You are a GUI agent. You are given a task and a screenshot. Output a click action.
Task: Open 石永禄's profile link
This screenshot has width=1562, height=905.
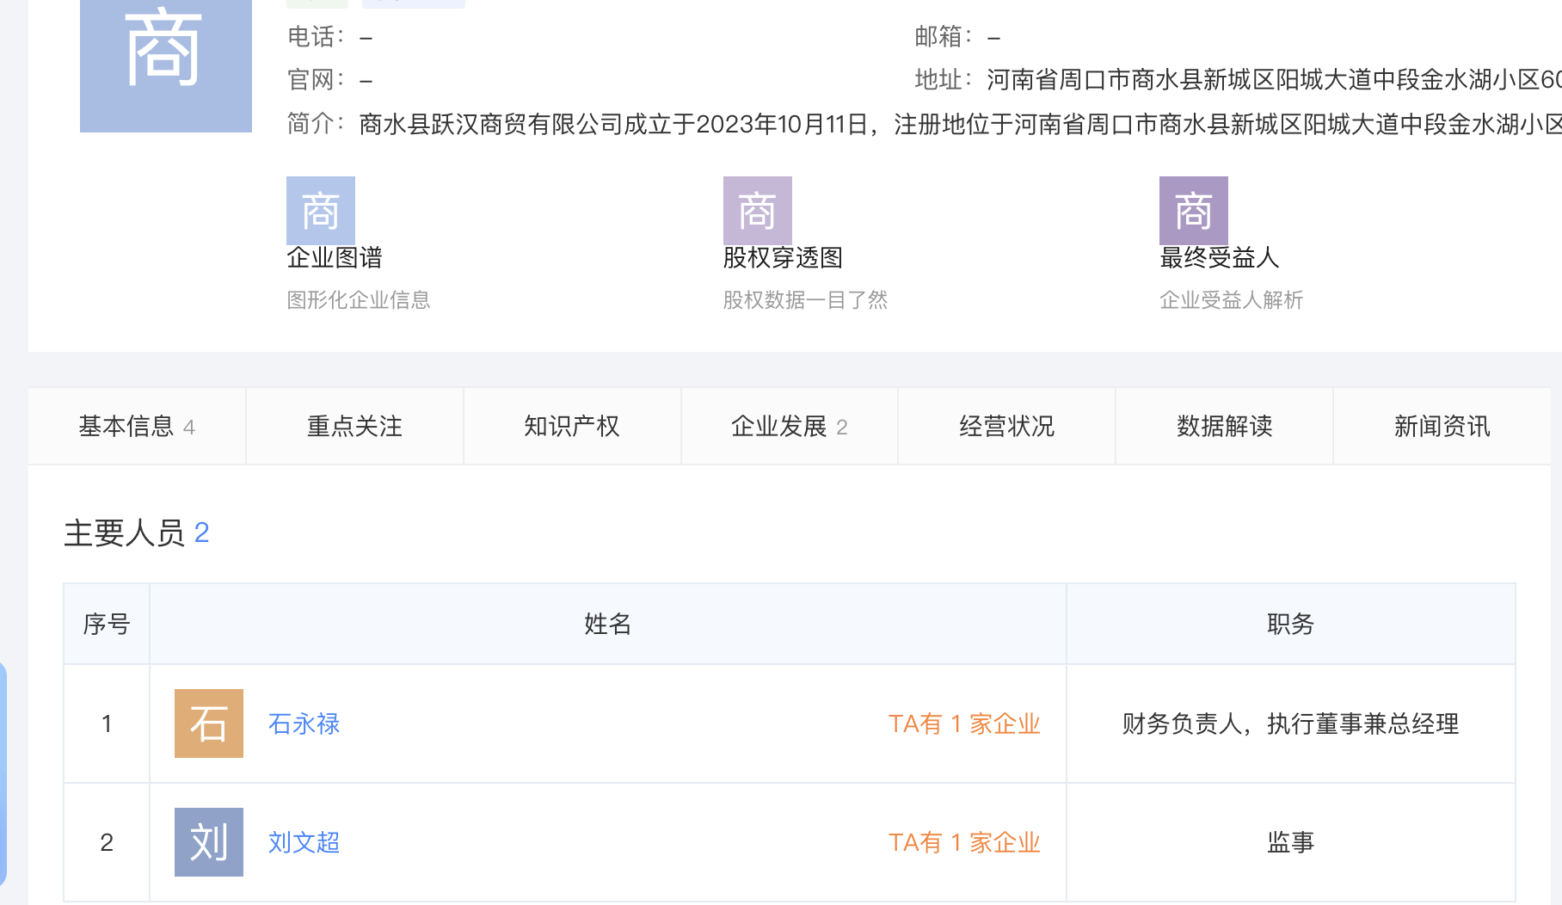coord(304,724)
